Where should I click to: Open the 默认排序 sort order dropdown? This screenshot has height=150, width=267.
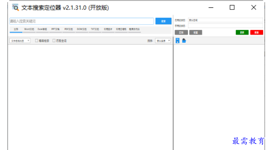click(163, 41)
